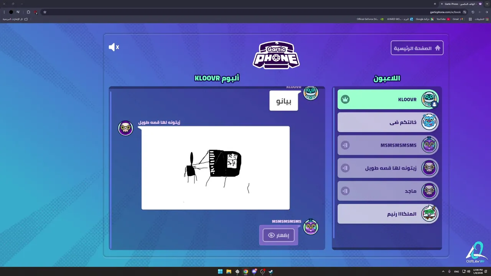Open the AHMED MO... mail bookmark
The image size is (491, 276).
400,19
